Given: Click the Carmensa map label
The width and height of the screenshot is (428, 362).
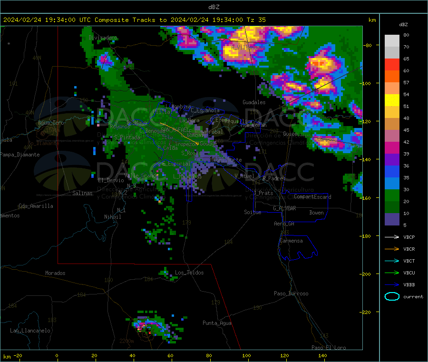Looking at the screenshot, I should [291, 241].
